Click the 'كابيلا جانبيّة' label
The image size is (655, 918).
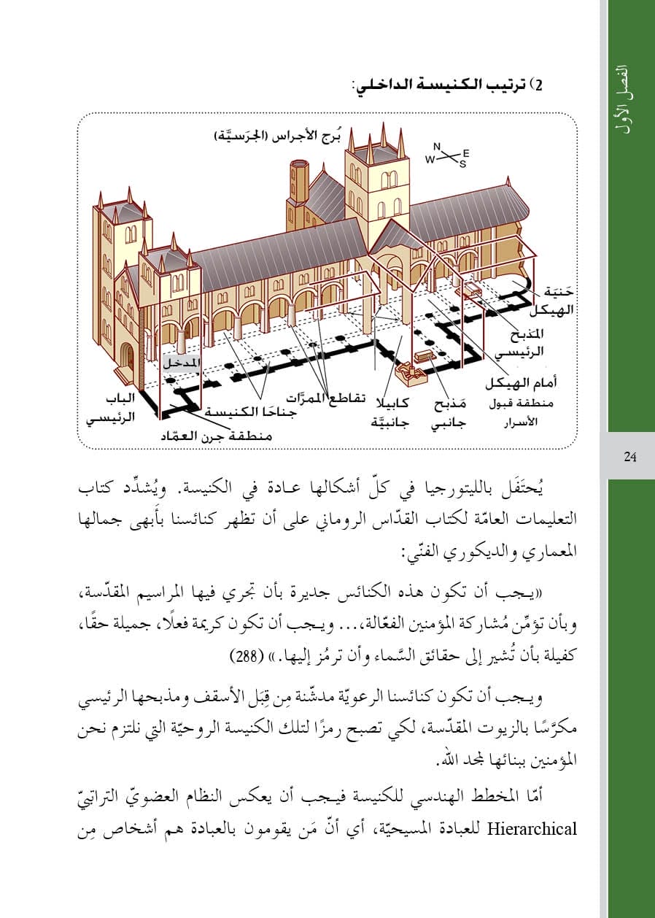pyautogui.click(x=391, y=412)
